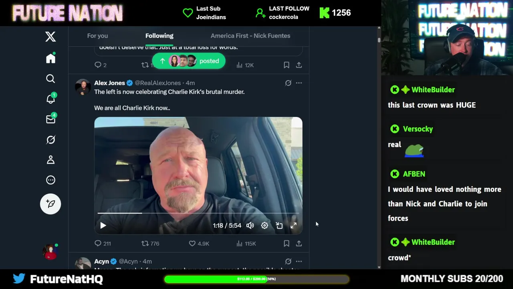513x289 pixels.
Task: Play the Alex Jones video
Action: click(x=103, y=226)
